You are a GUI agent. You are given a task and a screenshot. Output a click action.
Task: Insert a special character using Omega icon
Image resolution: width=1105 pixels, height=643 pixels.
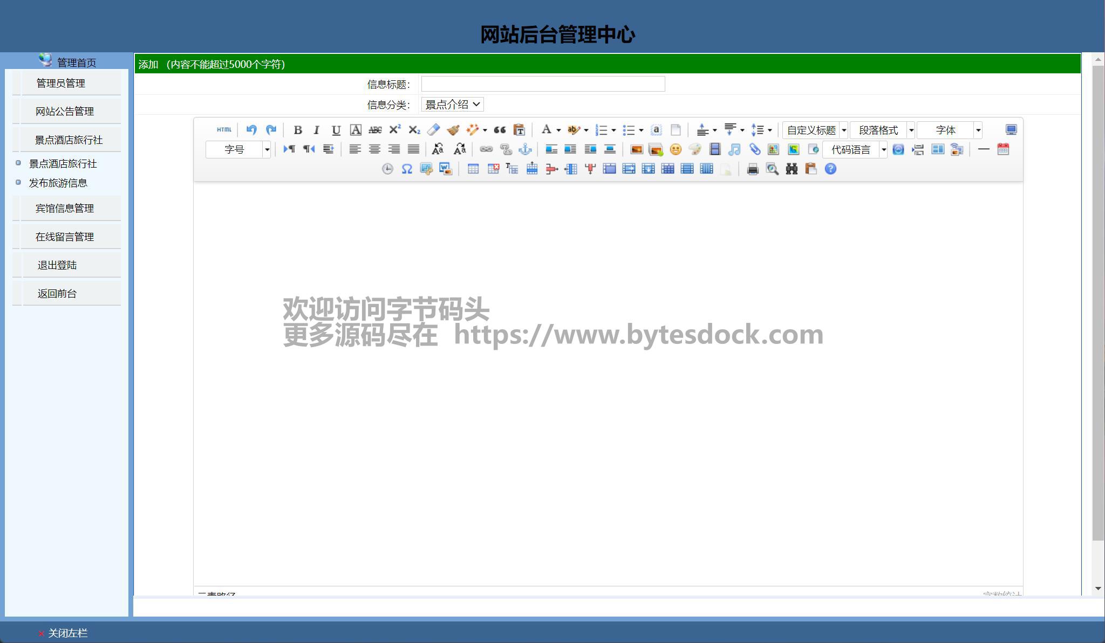point(407,169)
